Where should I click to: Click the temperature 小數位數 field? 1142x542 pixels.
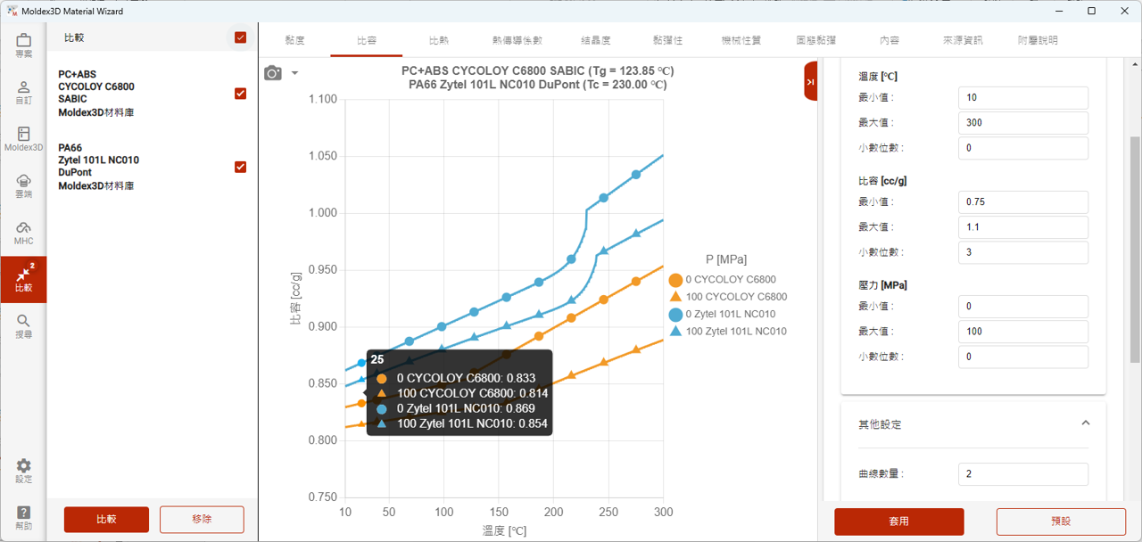[1023, 148]
